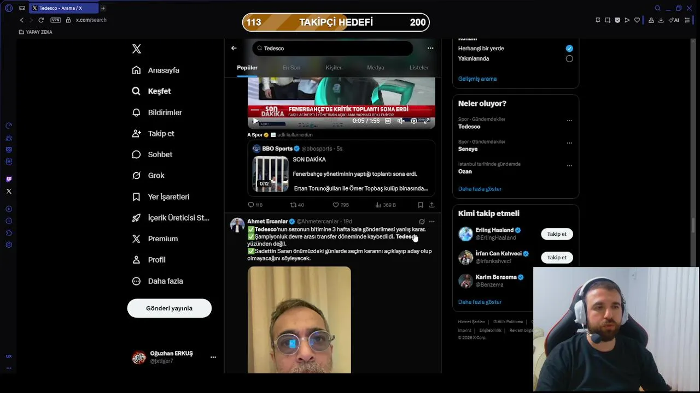Screen dimensions: 700x393
Task: Open browser downloads icon
Action: coord(661,20)
